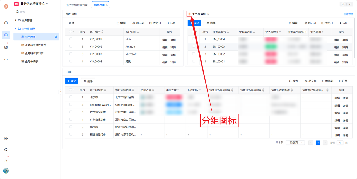357x179 pixels.
Task: Click the 出差管理 link
Action: [x=348, y=14]
